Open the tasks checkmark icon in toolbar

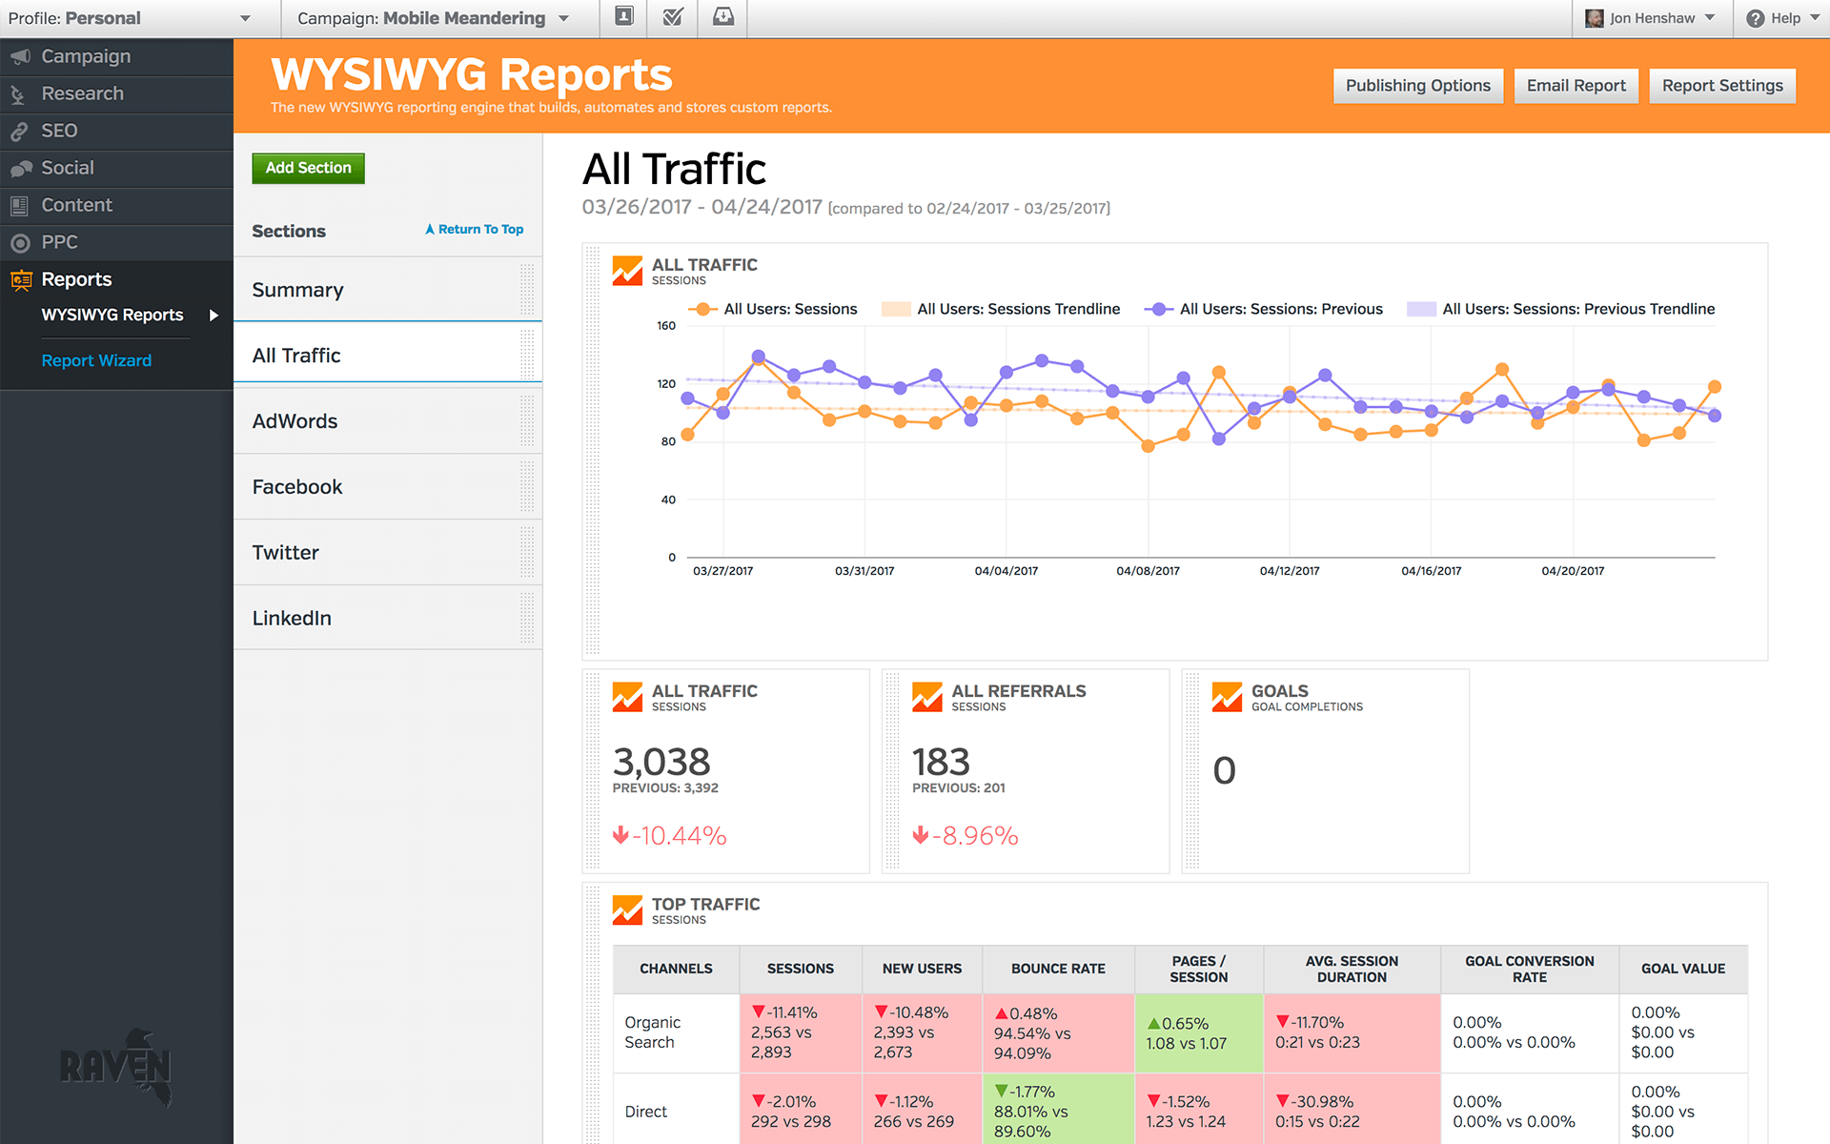673,17
